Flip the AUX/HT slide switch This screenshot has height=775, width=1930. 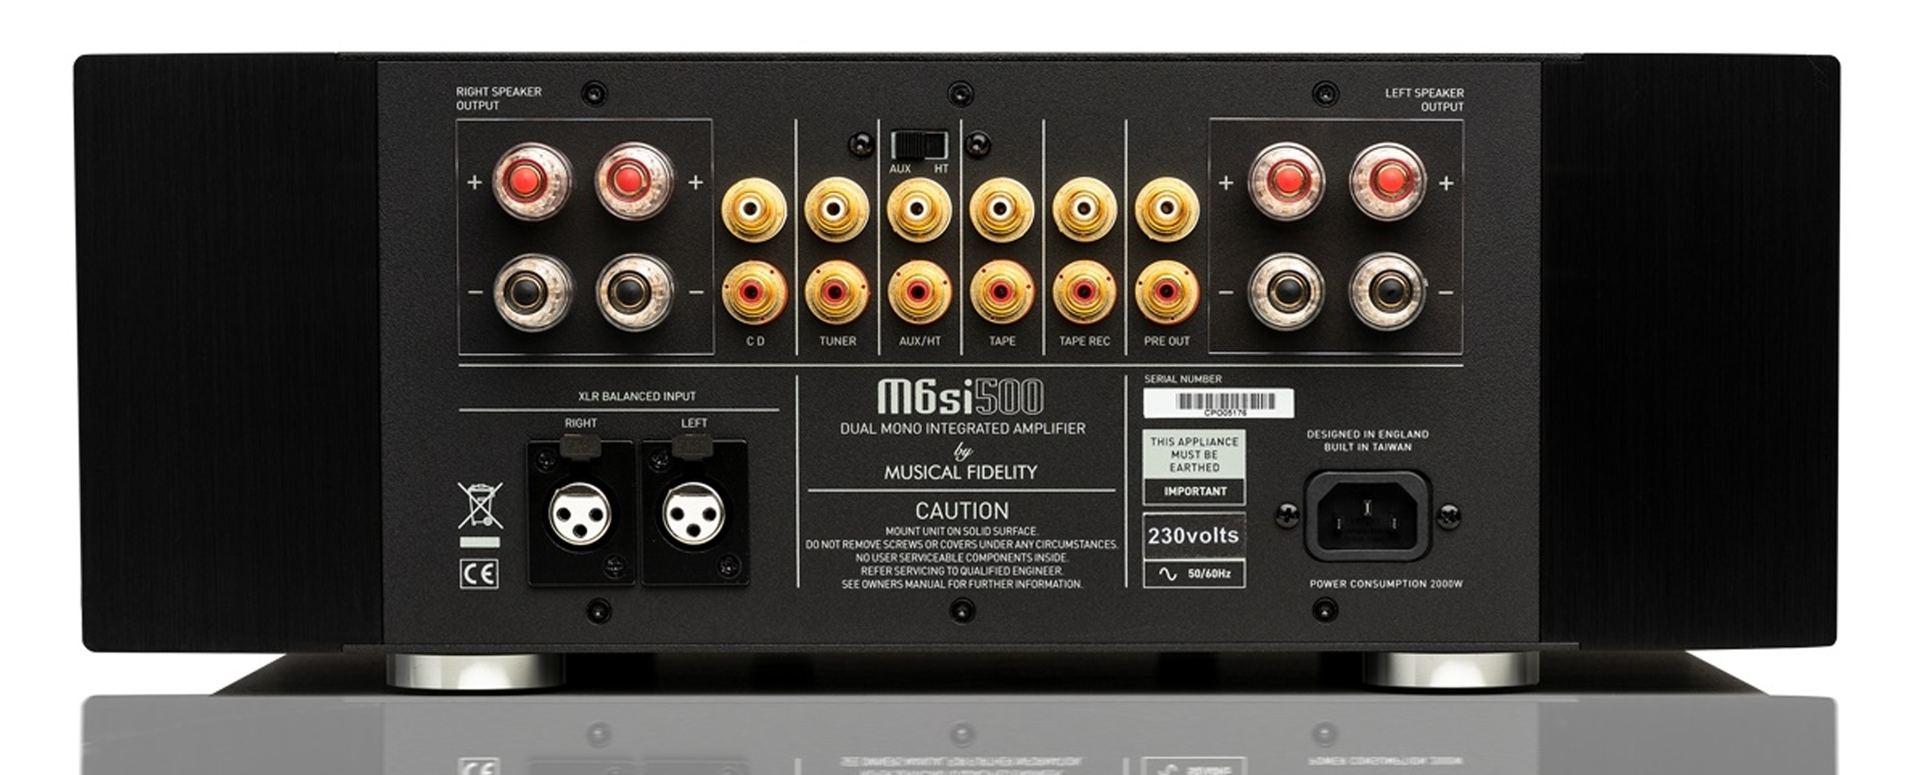(918, 144)
